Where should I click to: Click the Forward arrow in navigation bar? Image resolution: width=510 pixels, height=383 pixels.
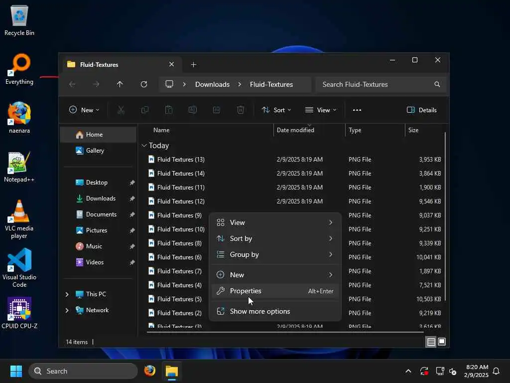coord(96,84)
